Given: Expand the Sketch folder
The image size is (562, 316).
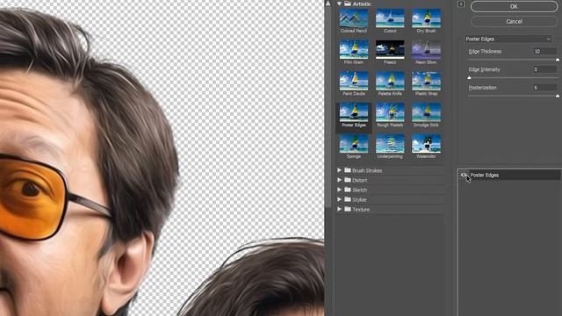Looking at the screenshot, I should 339,190.
